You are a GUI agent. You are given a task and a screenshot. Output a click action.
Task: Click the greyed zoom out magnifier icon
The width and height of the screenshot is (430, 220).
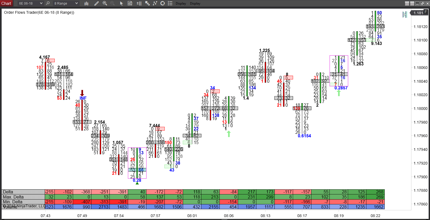(112, 3)
